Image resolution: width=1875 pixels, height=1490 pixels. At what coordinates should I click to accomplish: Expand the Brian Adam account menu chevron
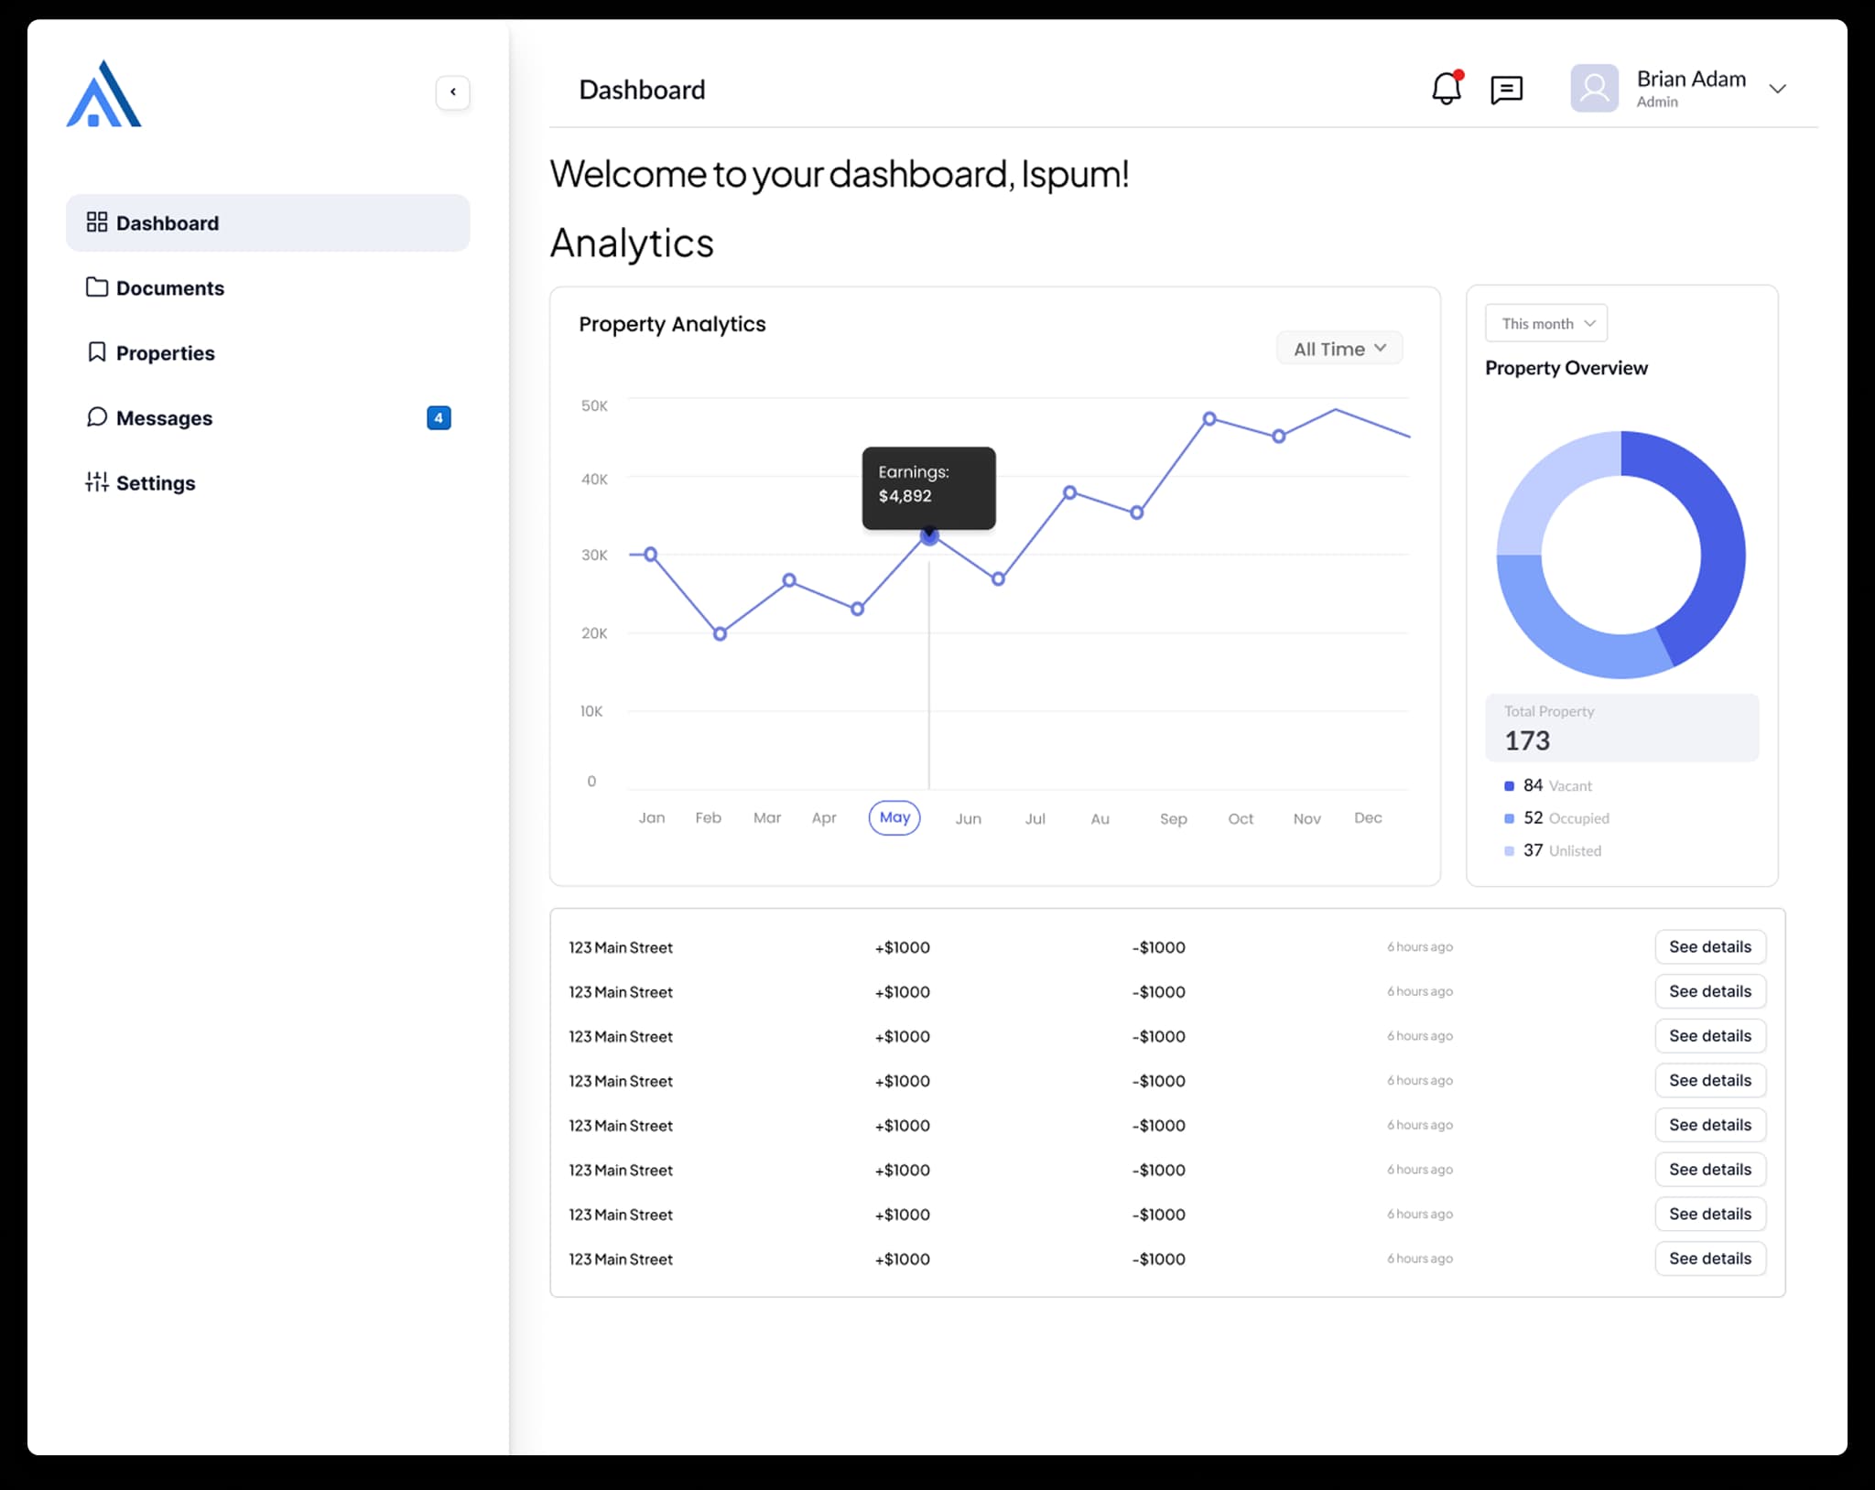pos(1777,89)
